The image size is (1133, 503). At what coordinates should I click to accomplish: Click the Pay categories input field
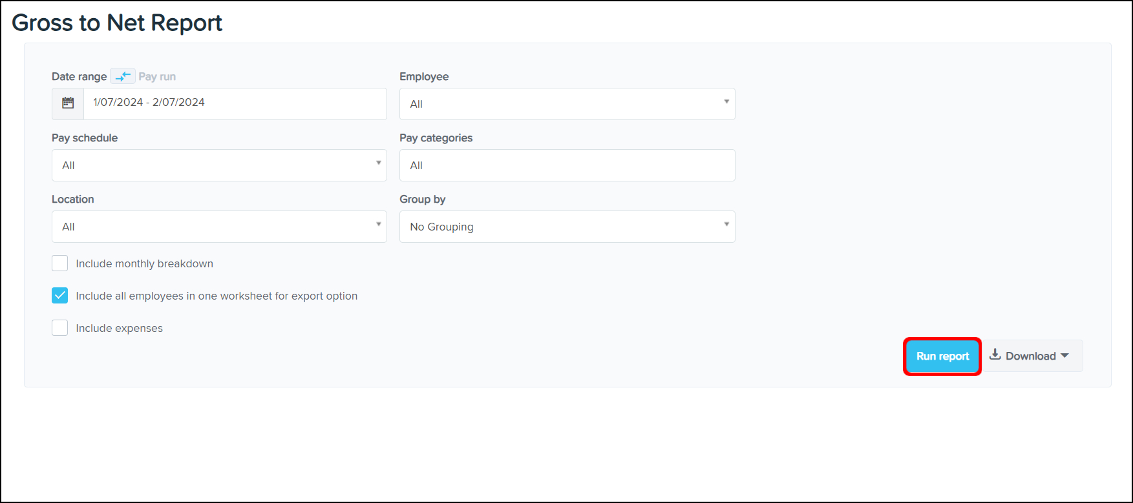(x=567, y=165)
